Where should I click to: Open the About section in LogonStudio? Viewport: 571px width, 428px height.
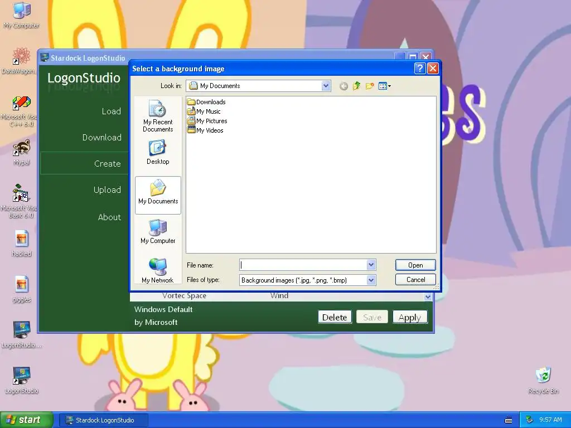(109, 217)
